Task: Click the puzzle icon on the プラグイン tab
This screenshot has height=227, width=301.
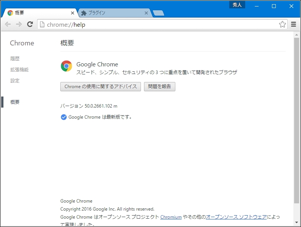Action: 84,13
